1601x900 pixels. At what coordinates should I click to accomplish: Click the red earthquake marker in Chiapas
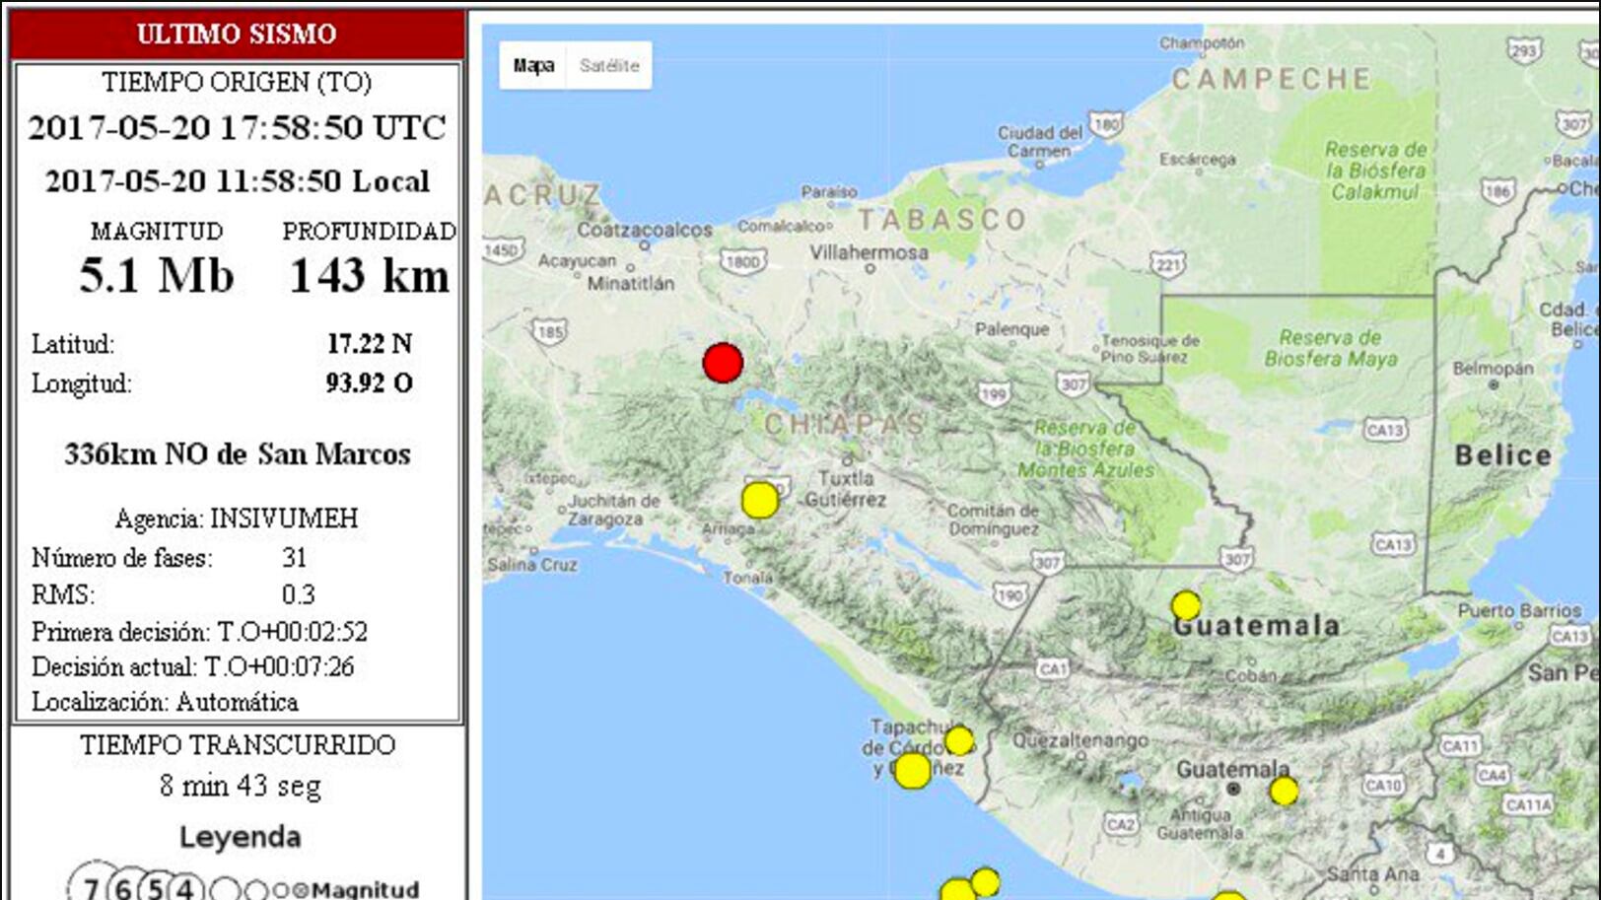(x=723, y=363)
